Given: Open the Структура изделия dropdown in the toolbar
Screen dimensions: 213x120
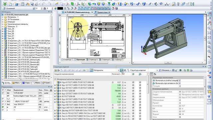Looking at the screenshot, I should [x=157, y=70].
